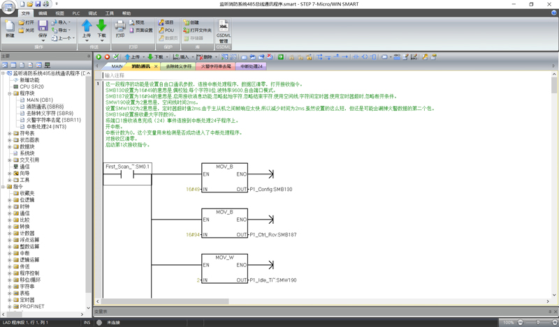Expand the 状态图表 tree node

click(x=10, y=140)
